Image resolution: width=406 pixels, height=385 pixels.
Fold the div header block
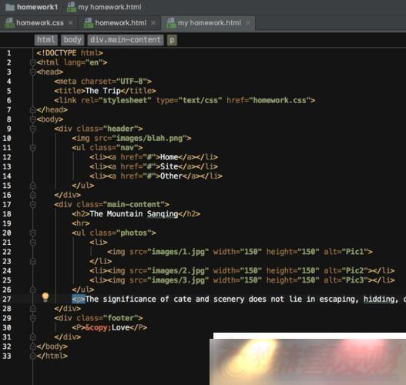tap(32, 129)
